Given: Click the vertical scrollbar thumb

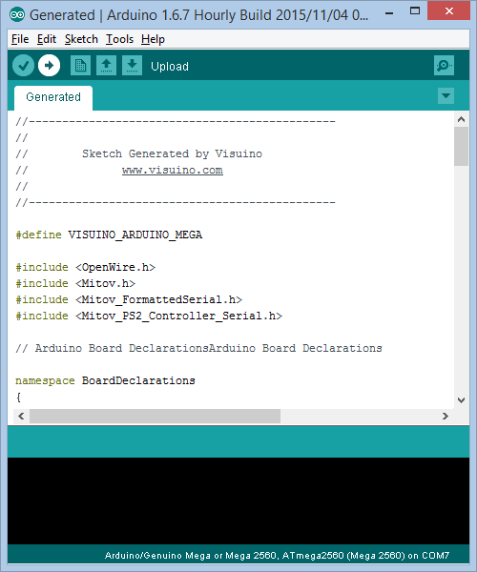Looking at the screenshot, I should pyautogui.click(x=462, y=146).
